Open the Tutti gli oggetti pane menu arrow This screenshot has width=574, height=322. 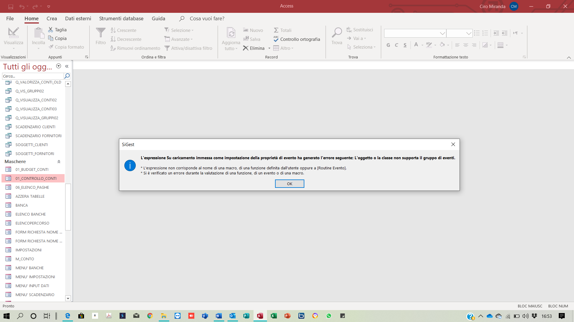[x=59, y=66]
